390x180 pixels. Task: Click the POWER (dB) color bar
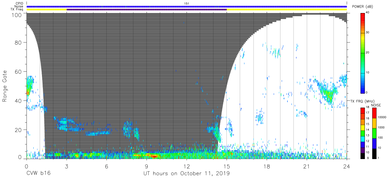(363, 53)
